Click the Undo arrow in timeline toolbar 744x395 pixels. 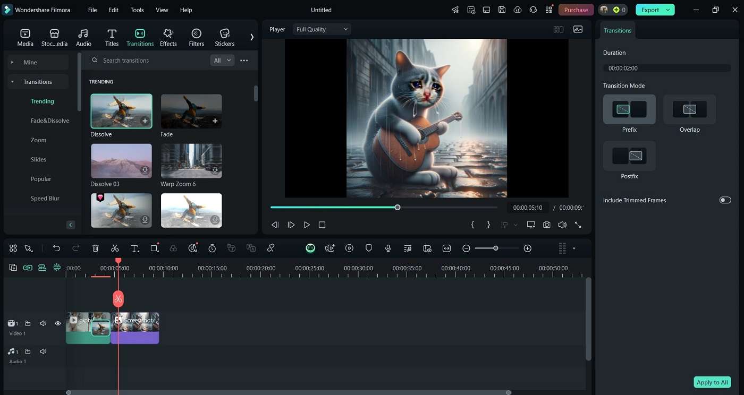coord(56,248)
